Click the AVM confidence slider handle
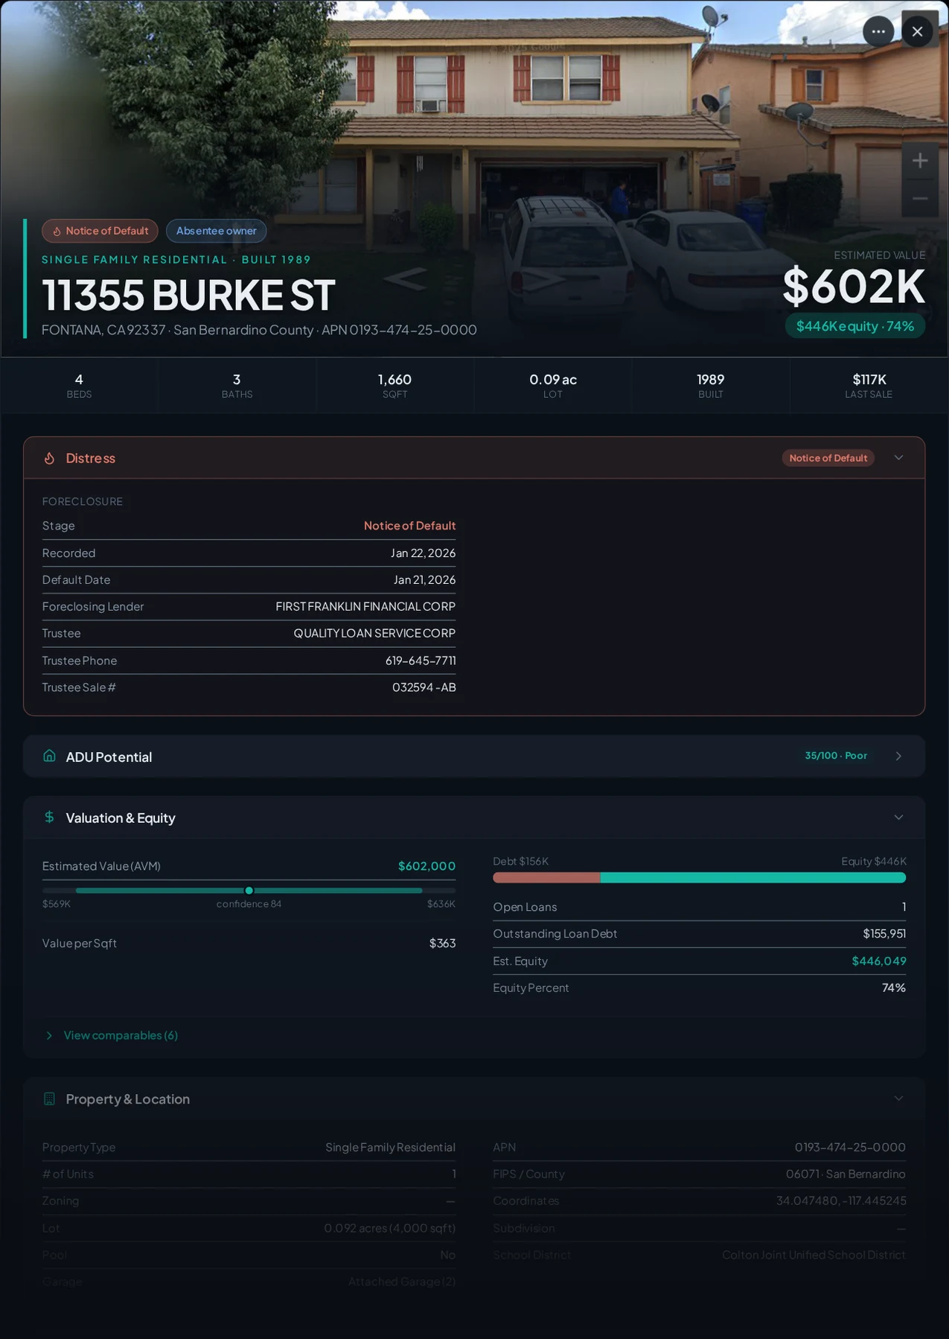949x1339 pixels. (x=249, y=891)
